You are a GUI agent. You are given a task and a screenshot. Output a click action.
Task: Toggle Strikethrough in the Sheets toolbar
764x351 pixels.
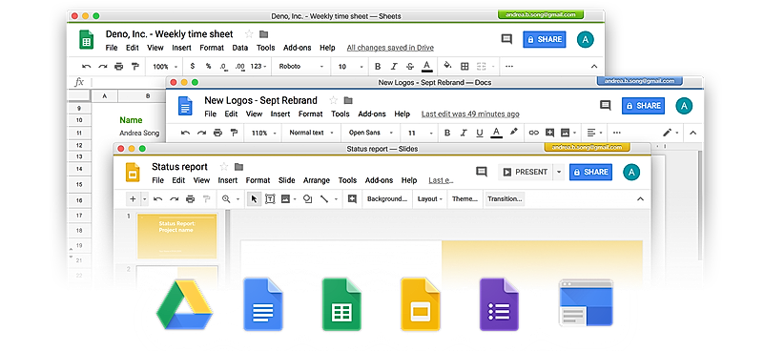410,67
